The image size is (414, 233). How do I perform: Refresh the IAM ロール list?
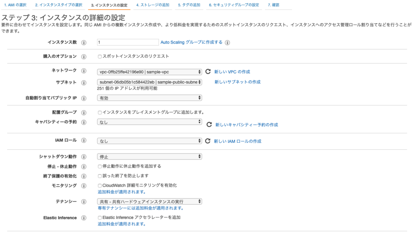pyautogui.click(x=208, y=141)
